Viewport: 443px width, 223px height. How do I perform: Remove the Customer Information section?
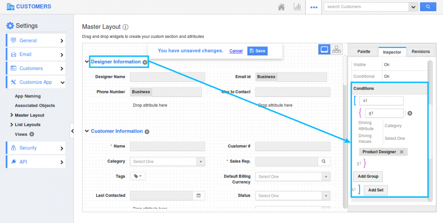coord(147,131)
